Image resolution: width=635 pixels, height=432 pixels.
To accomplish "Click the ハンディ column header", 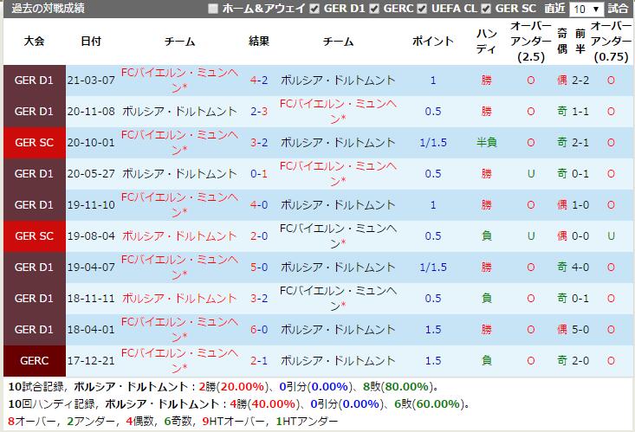I will 486,41.
